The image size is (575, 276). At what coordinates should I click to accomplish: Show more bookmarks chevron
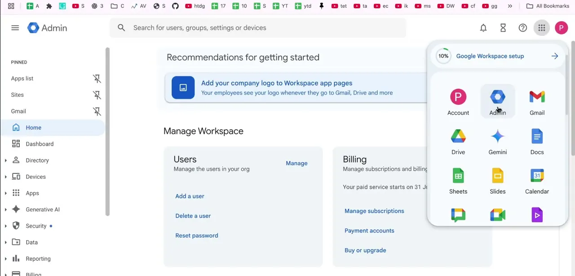click(x=510, y=6)
